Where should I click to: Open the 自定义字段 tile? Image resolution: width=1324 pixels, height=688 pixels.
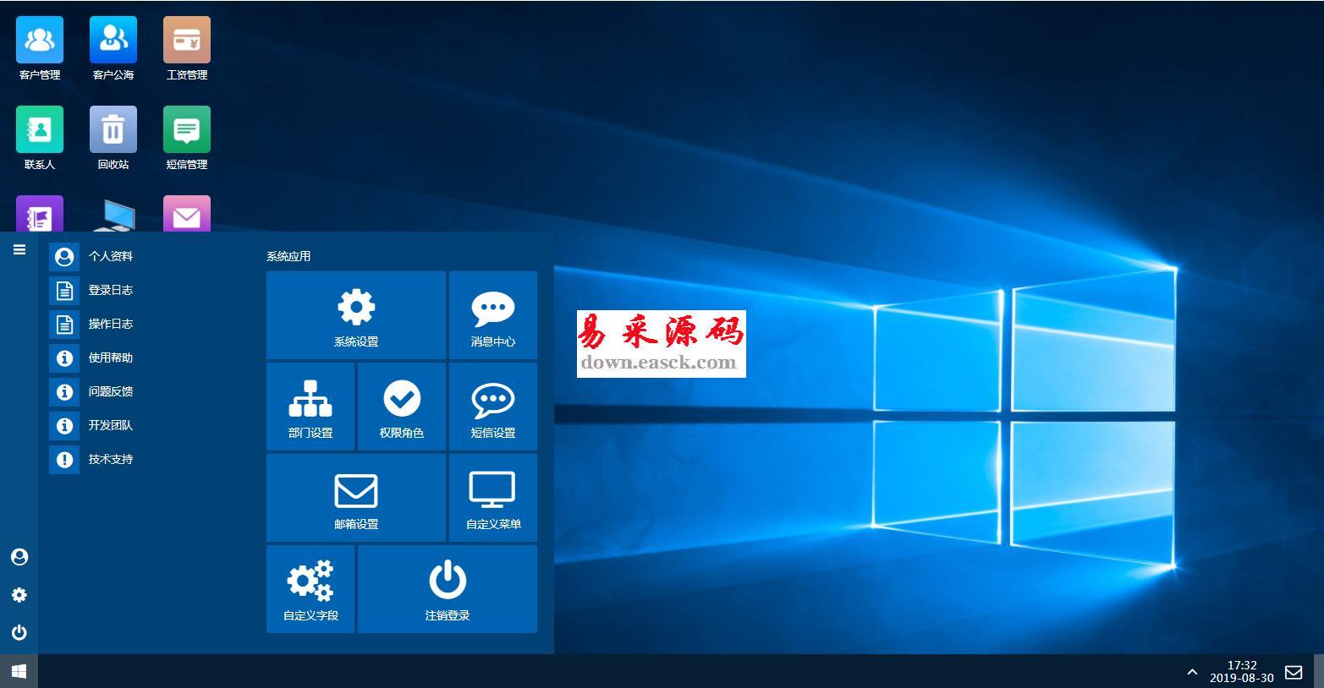coord(310,589)
